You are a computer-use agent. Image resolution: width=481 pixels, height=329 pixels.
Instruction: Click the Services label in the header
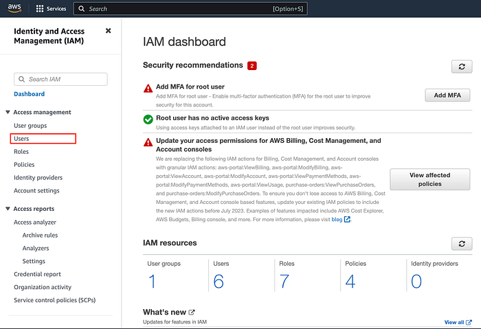pos(56,9)
